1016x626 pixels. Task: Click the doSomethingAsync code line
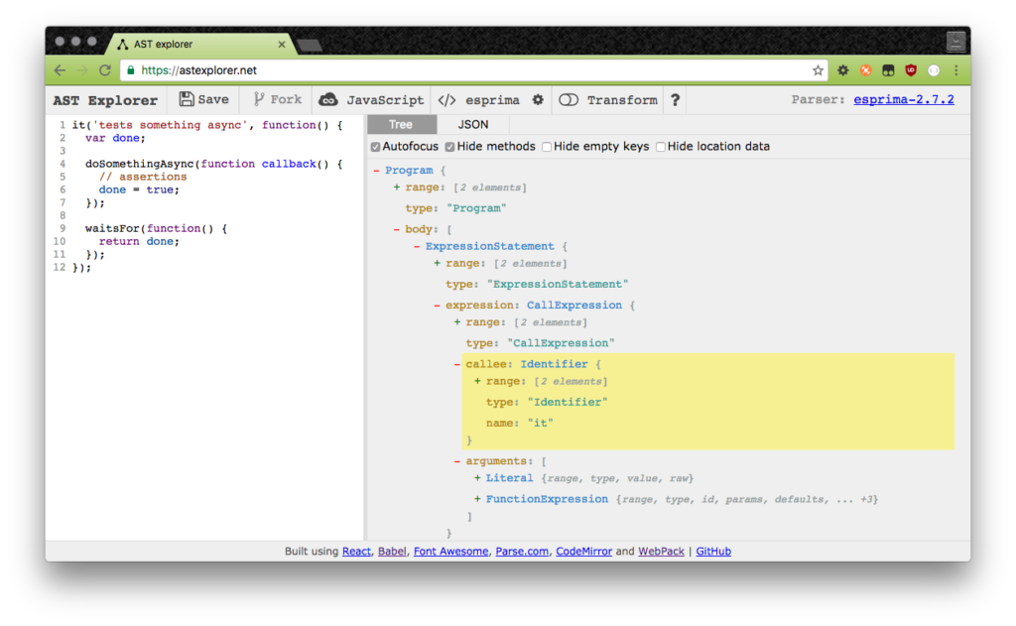pyautogui.click(x=214, y=164)
